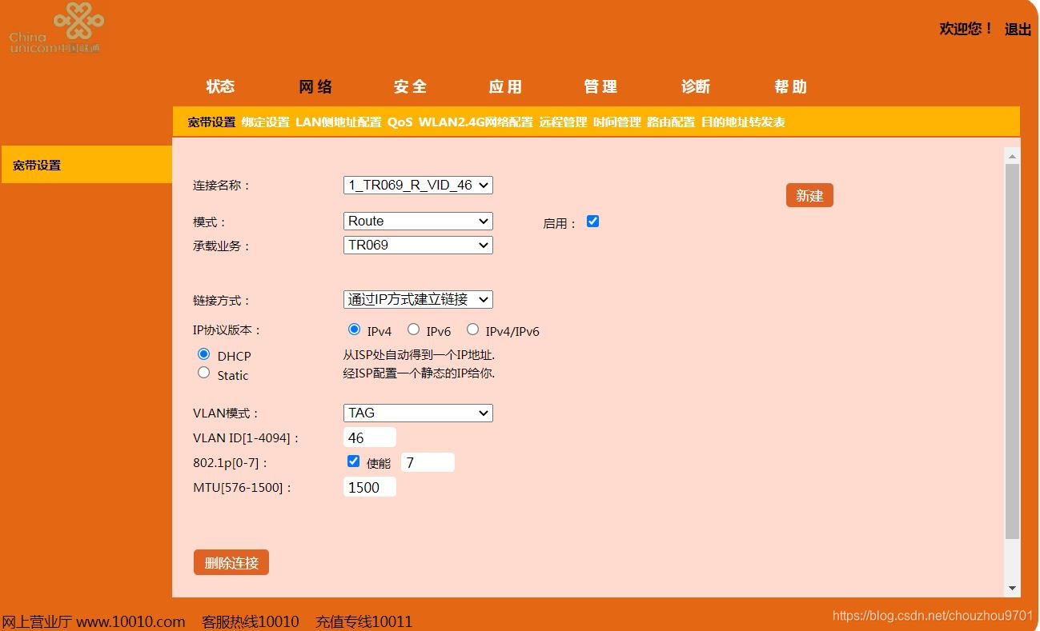Click the IP协议版本 label

(227, 329)
